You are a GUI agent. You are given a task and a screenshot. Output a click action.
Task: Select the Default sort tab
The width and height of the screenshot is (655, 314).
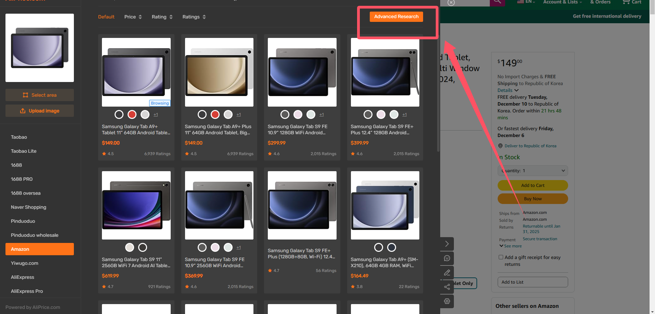106,17
